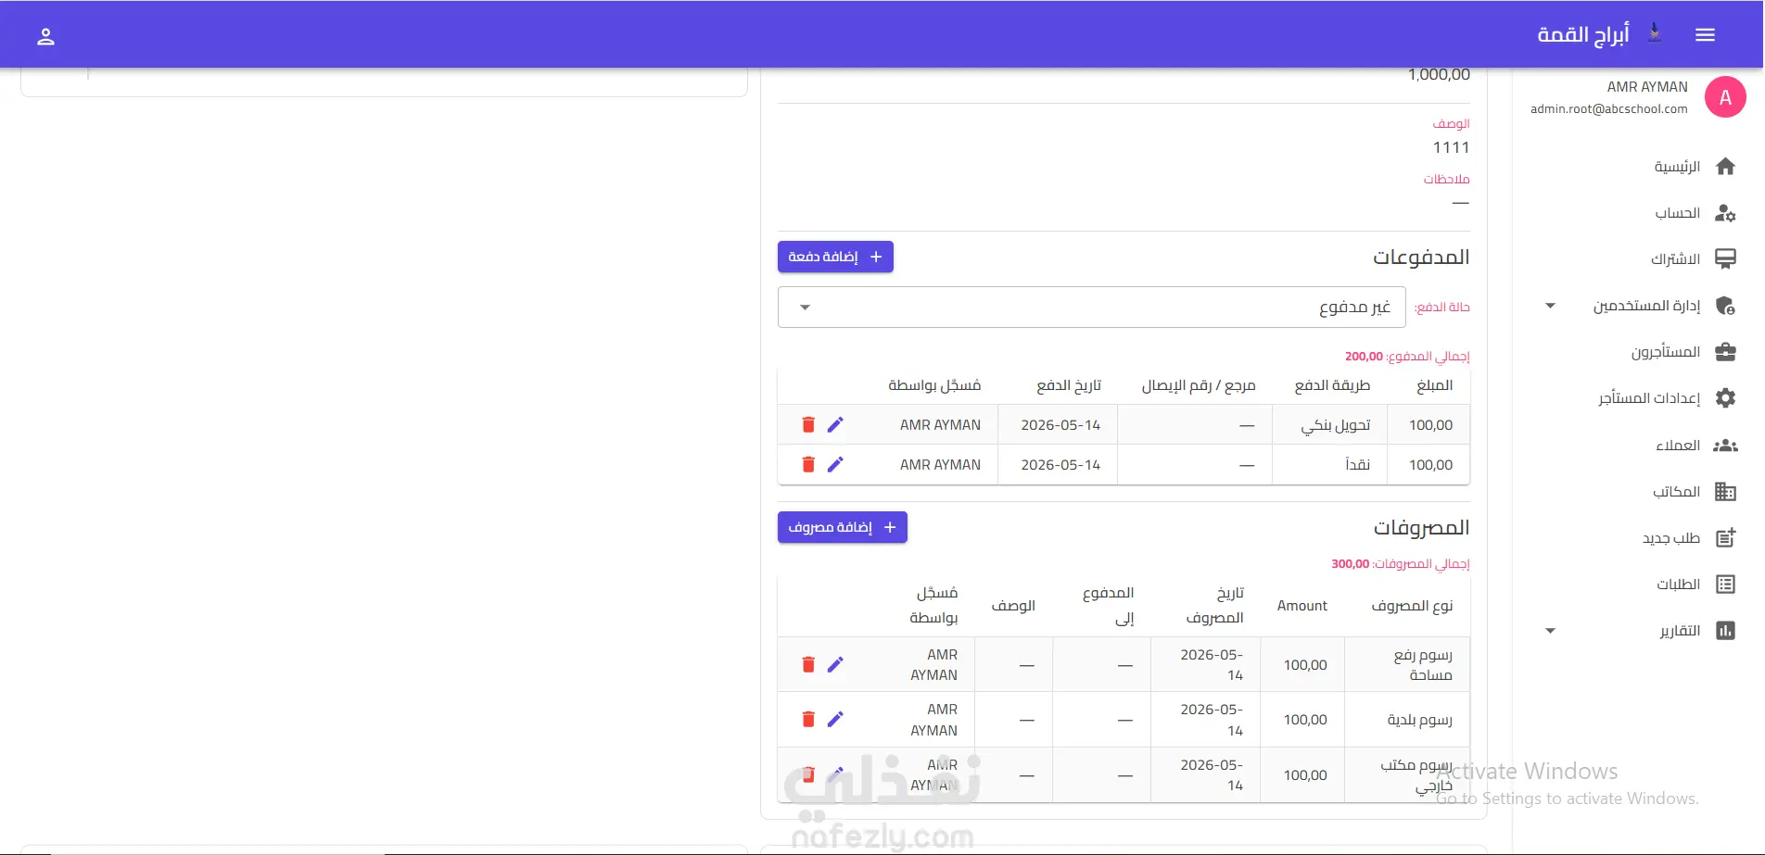Select الاشتراك menu item

click(1675, 259)
